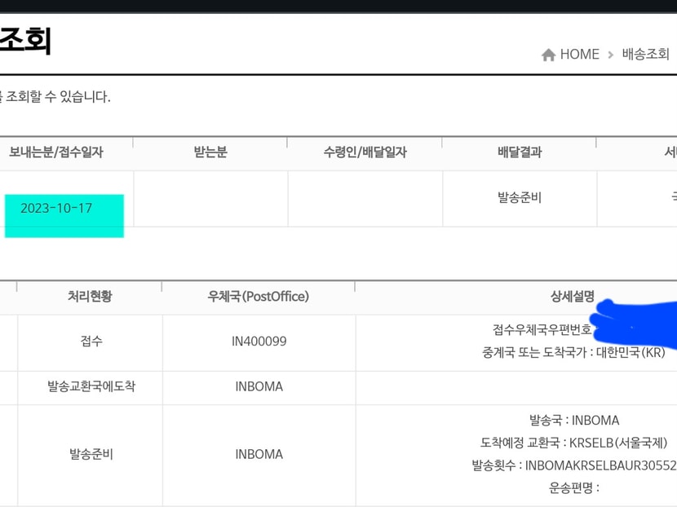This screenshot has height=507, width=677.
Task: Click INBOMA in the 발송교환국에도착 row
Action: point(259,386)
